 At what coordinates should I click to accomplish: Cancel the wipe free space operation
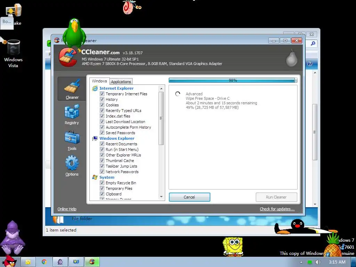click(x=189, y=197)
